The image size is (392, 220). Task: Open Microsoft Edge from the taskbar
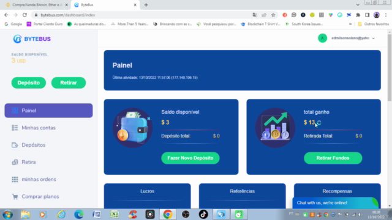point(79,215)
